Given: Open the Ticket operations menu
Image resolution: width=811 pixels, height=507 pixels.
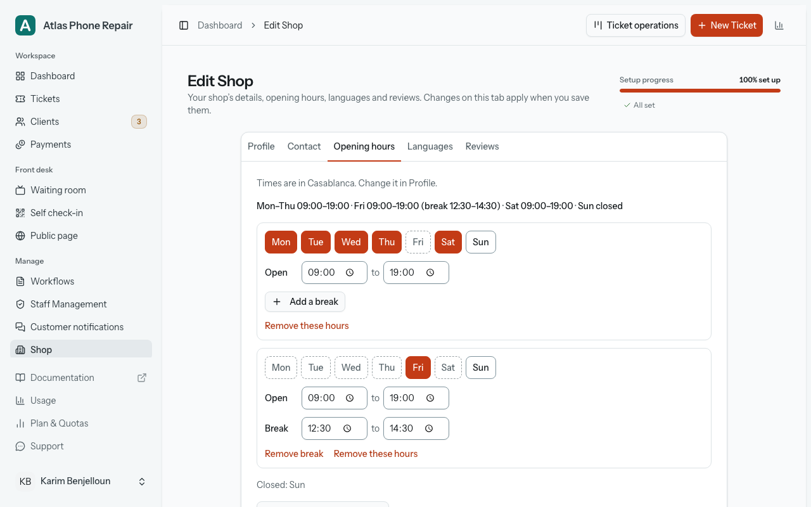Looking at the screenshot, I should coord(635,25).
